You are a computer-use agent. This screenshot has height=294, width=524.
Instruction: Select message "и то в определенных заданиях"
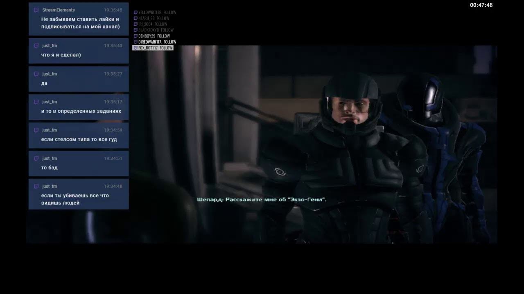(x=81, y=111)
